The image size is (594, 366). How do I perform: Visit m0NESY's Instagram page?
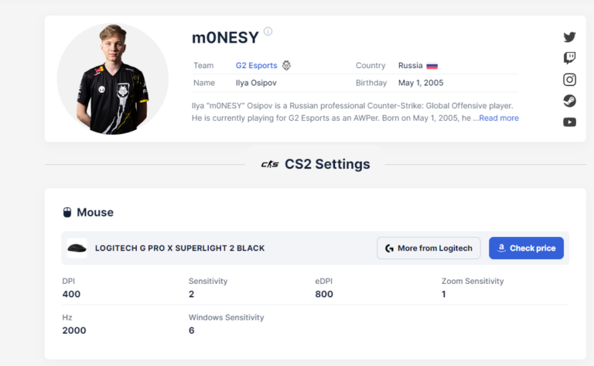[569, 79]
